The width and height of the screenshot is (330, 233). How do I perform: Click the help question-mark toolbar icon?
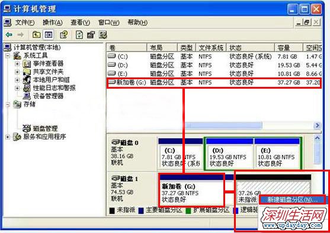[x=63, y=35]
